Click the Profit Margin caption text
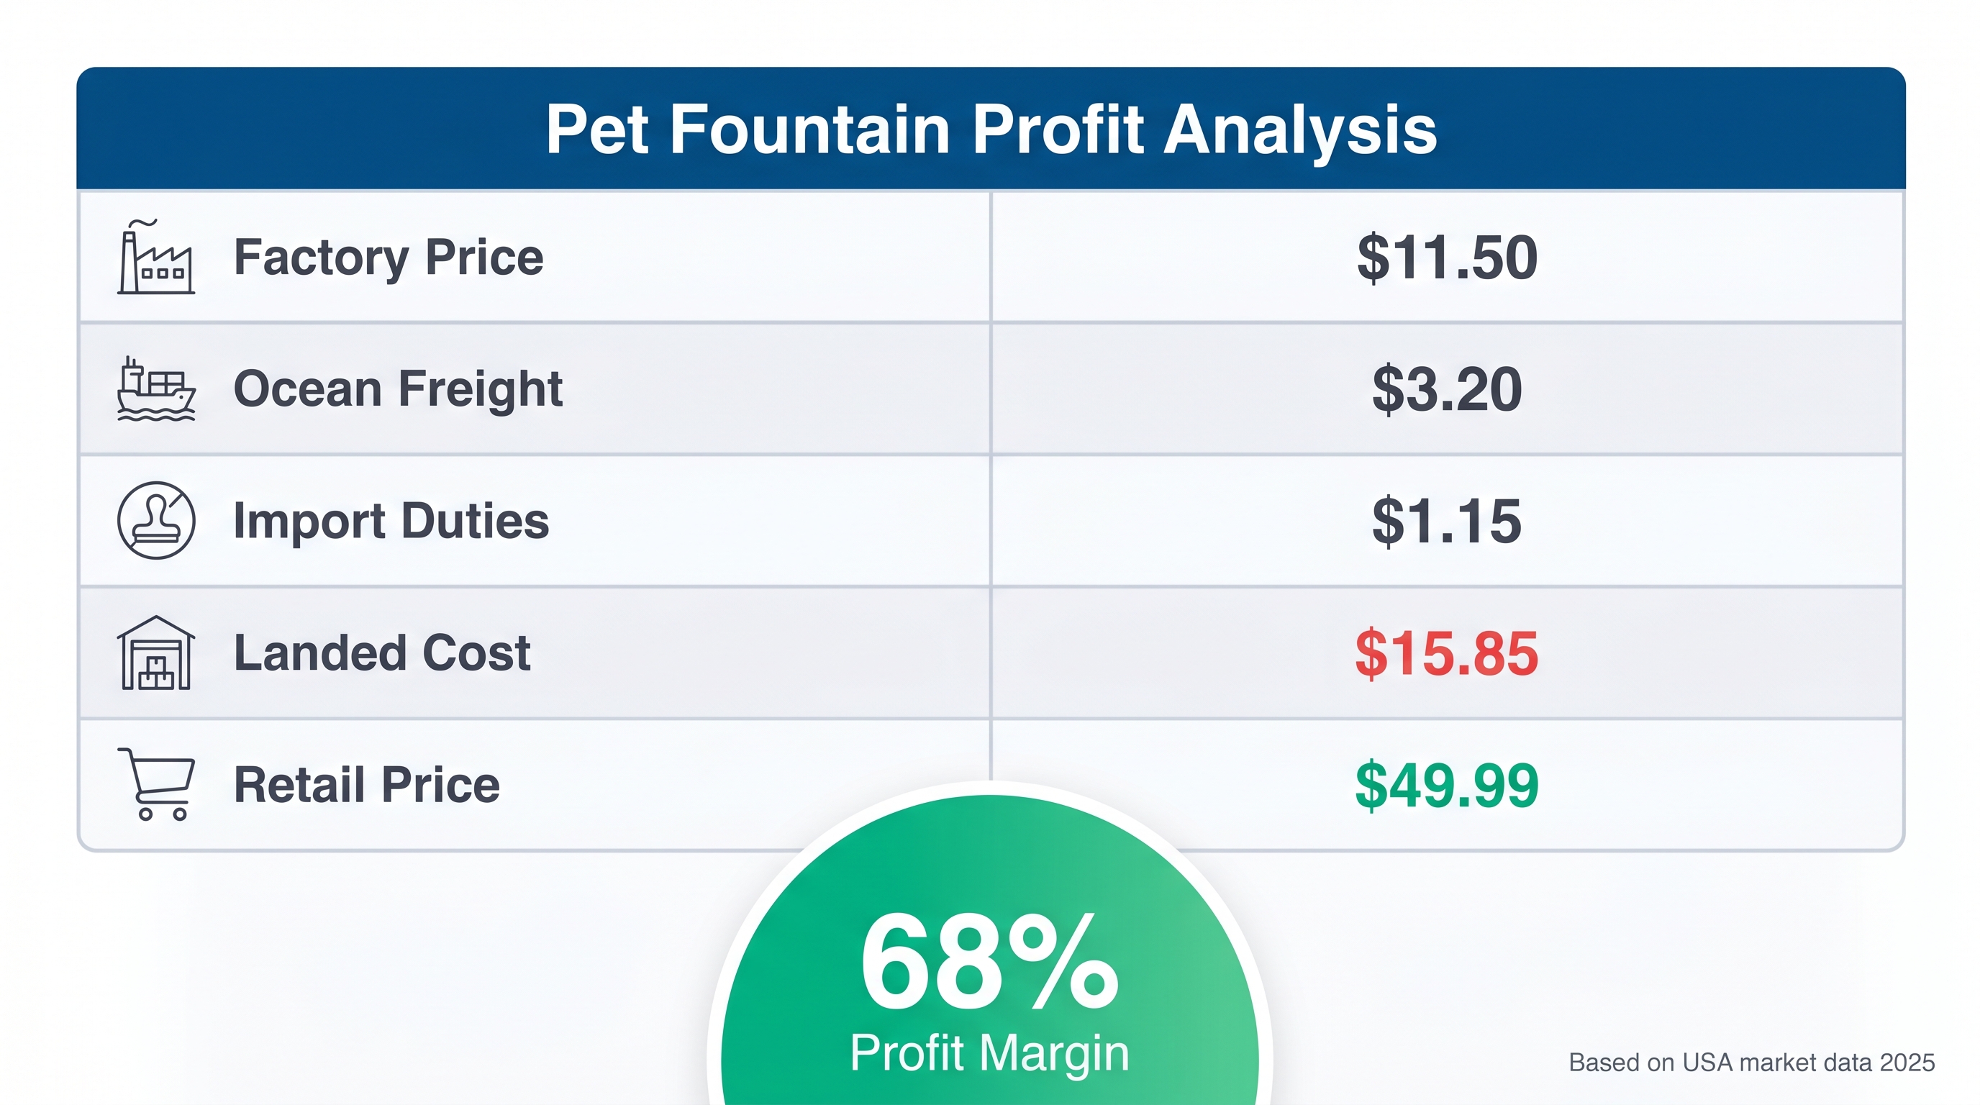Viewport: 1980px width, 1105px height. tap(989, 1052)
